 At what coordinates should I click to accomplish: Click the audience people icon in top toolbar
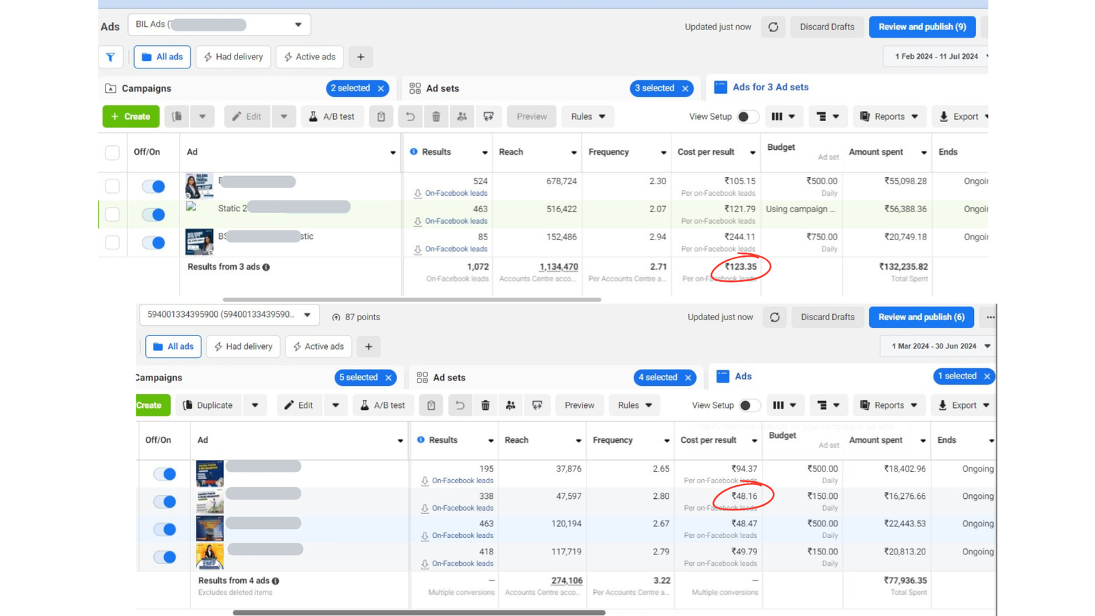coord(462,116)
